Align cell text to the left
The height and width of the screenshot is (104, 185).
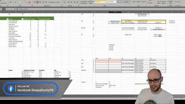pyautogui.click(x=35, y=2)
